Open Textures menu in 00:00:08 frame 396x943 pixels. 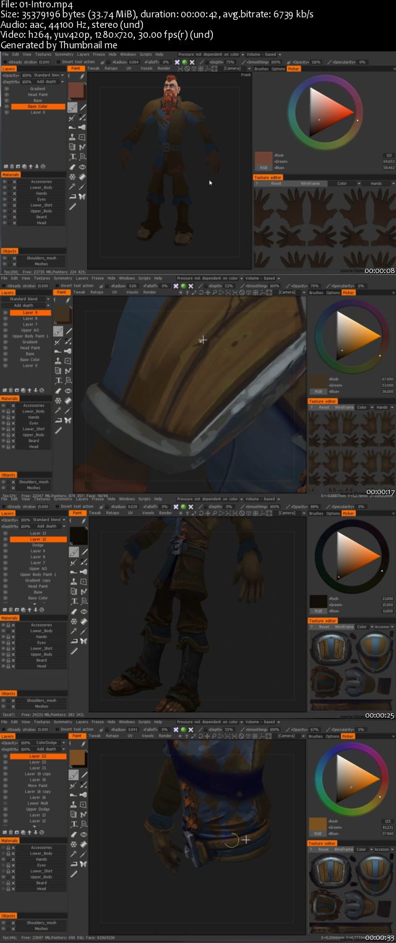click(x=43, y=54)
